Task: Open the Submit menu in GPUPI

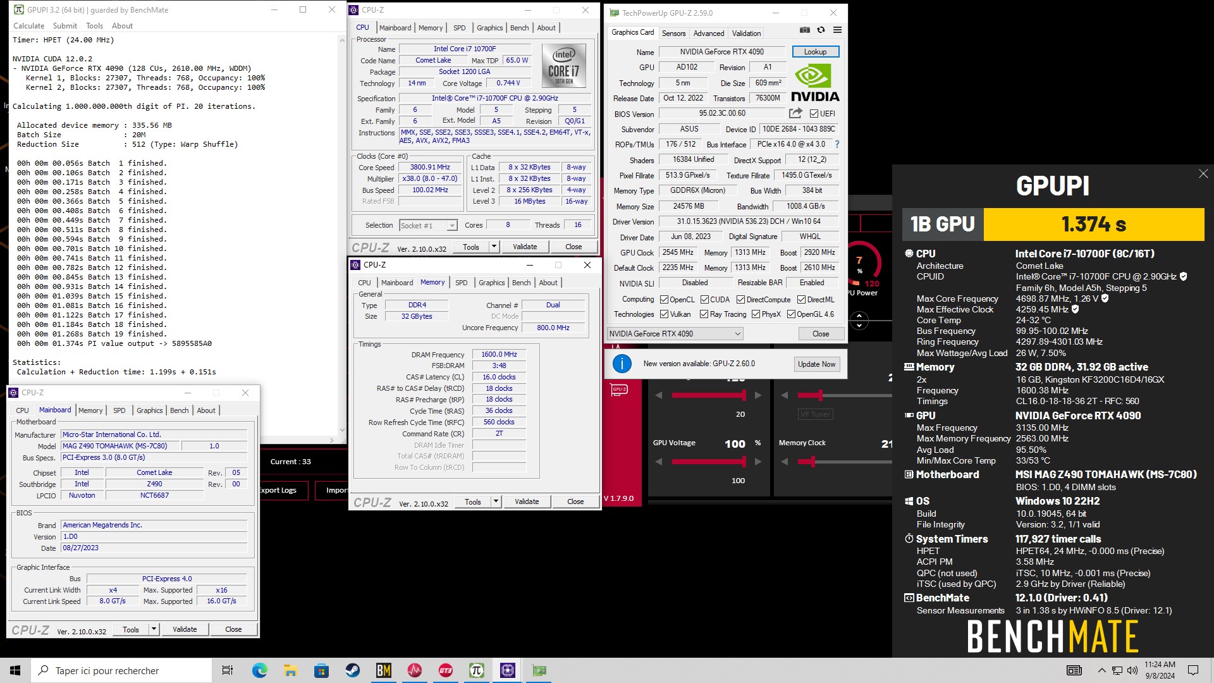Action: click(x=65, y=26)
